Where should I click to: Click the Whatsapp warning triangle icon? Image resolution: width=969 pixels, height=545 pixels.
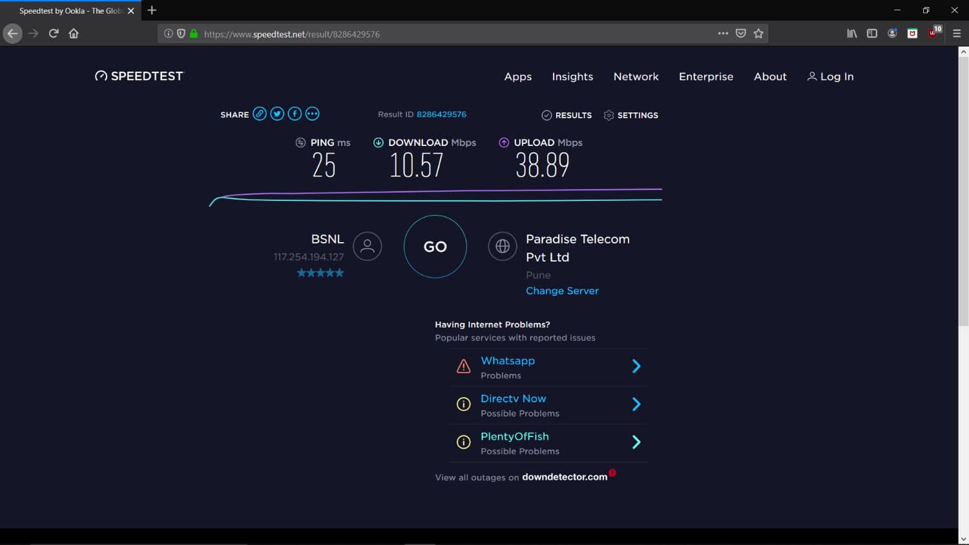[x=464, y=366]
